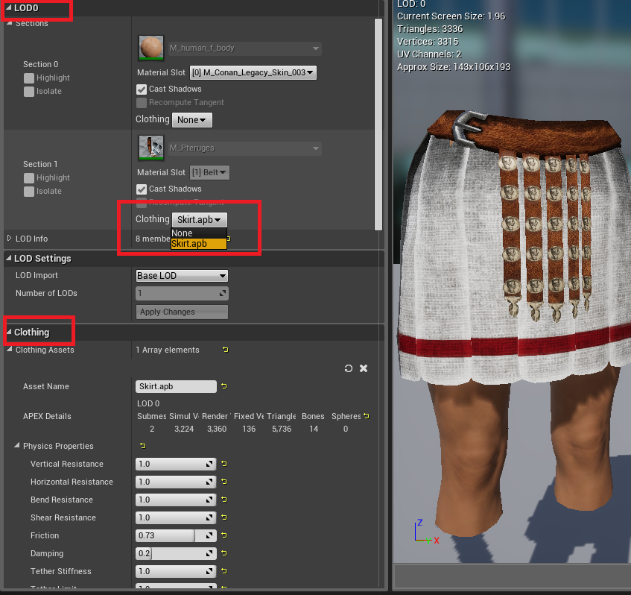Open Section 1 Clothing Skirt.apb dropdown
631x595 pixels.
point(199,219)
